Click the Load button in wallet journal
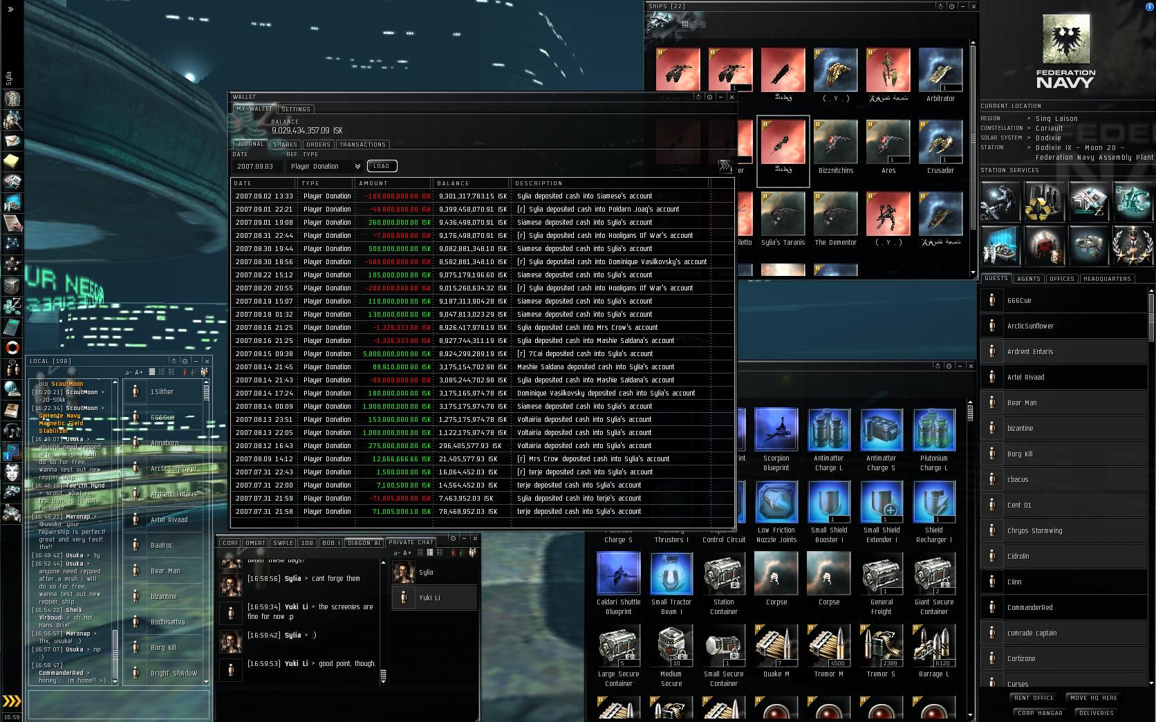 382,166
